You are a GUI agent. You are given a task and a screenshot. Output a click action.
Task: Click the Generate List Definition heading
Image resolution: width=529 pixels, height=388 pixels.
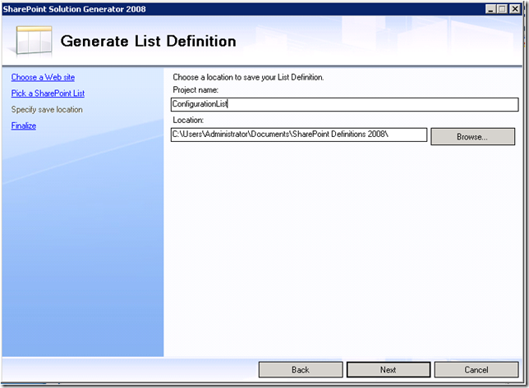(148, 41)
